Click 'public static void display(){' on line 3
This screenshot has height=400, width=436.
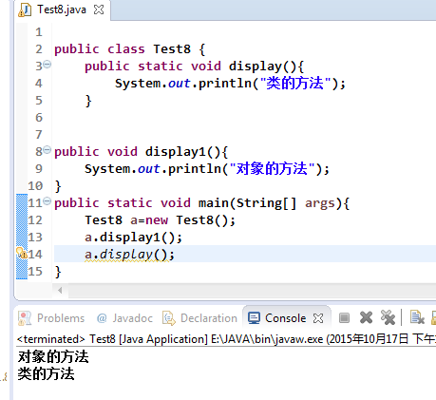click(x=195, y=67)
